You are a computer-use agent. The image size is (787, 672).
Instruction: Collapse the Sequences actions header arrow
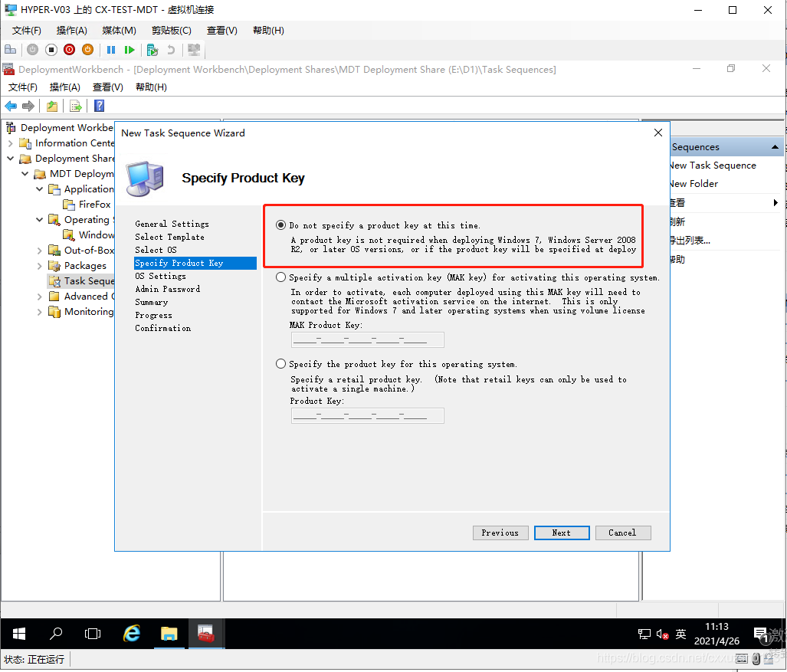(775, 147)
